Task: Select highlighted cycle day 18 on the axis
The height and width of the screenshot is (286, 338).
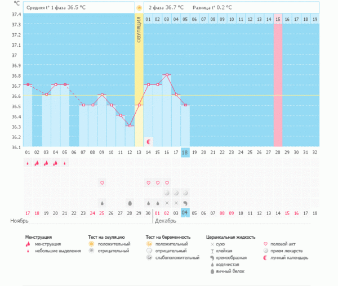Action: tap(185, 153)
